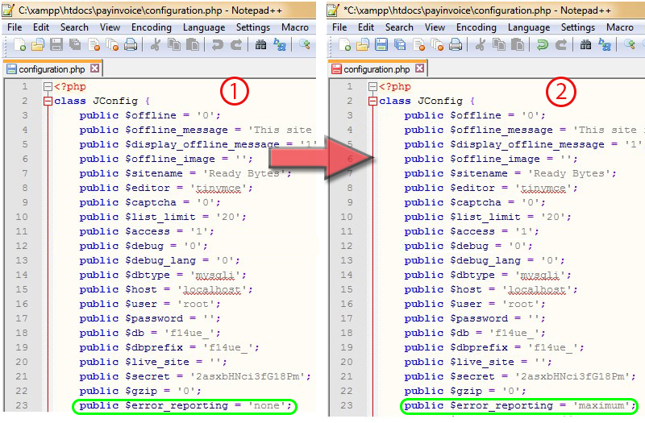Click line number 12 in left window margin

[x=22, y=246]
